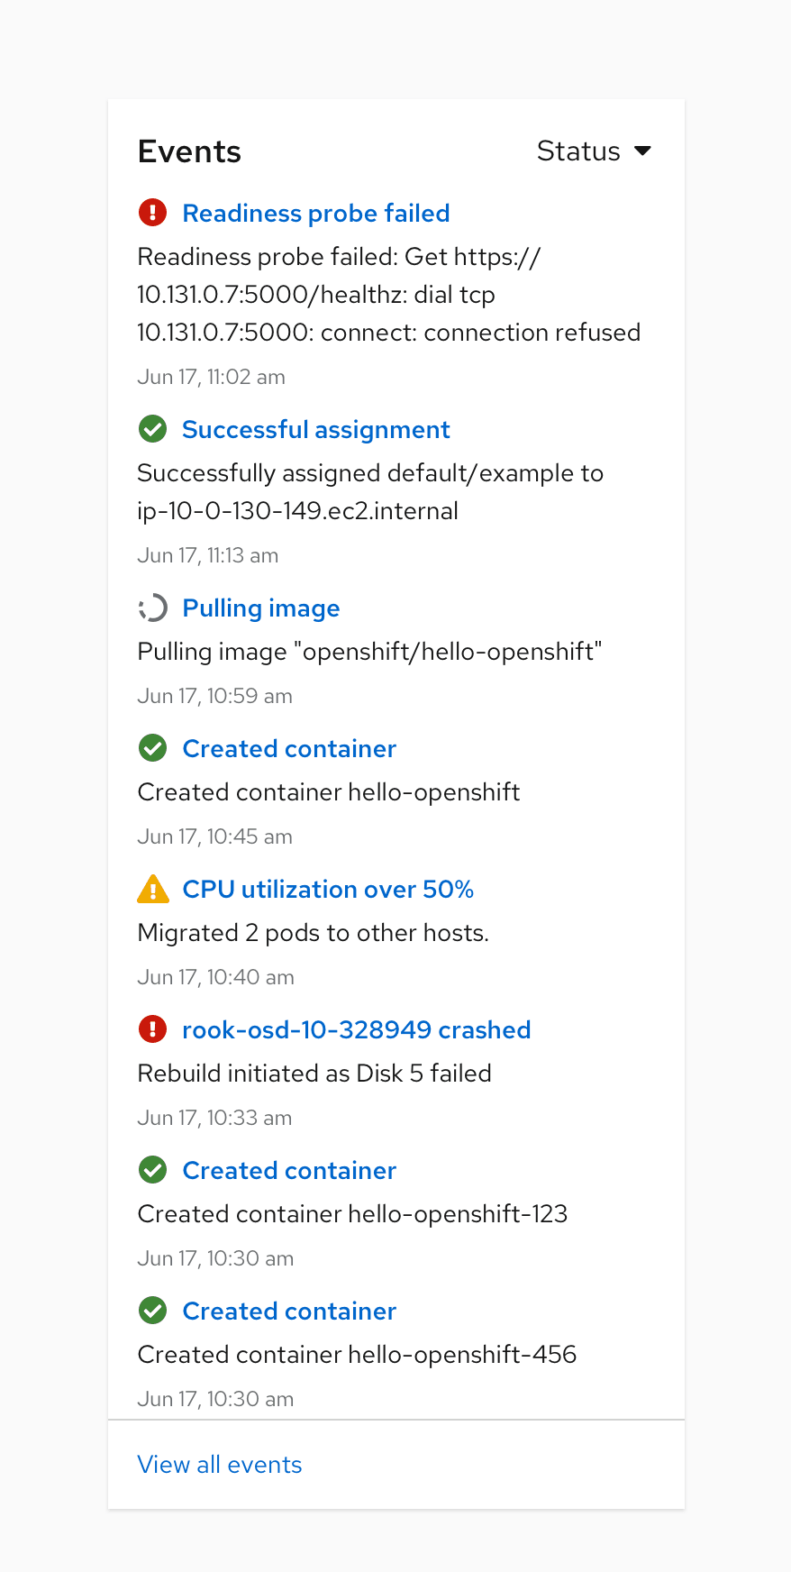Click green check icon for hello-openshift-123 event

pyautogui.click(x=152, y=1170)
